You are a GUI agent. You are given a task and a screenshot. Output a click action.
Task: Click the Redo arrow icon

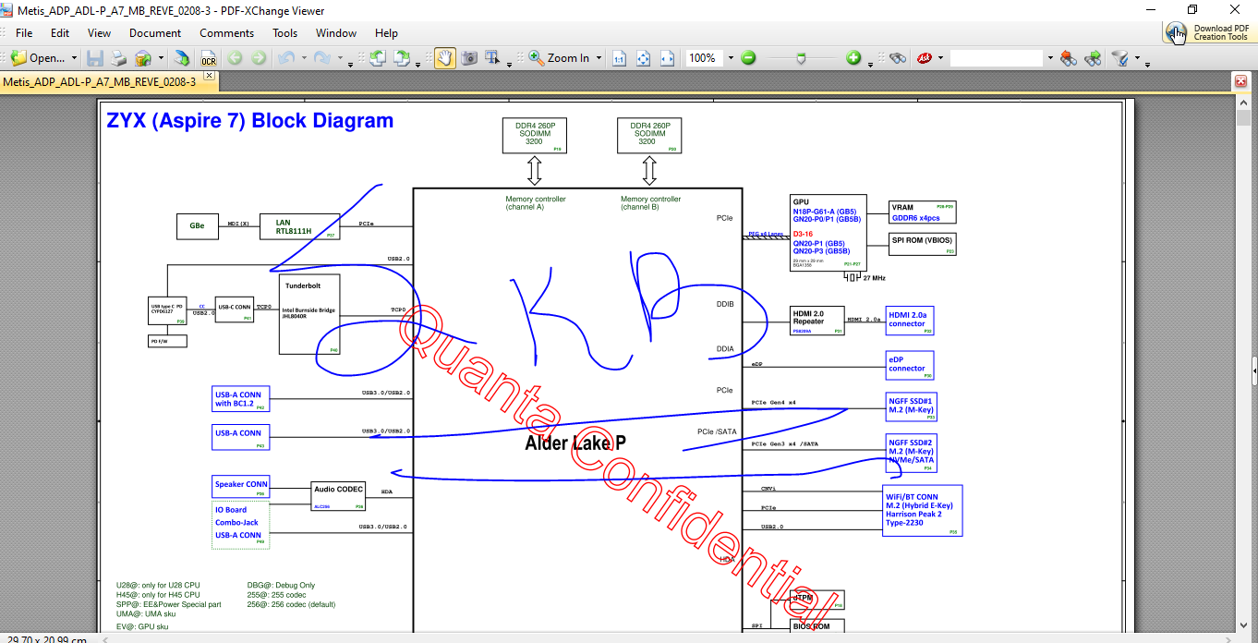point(321,58)
